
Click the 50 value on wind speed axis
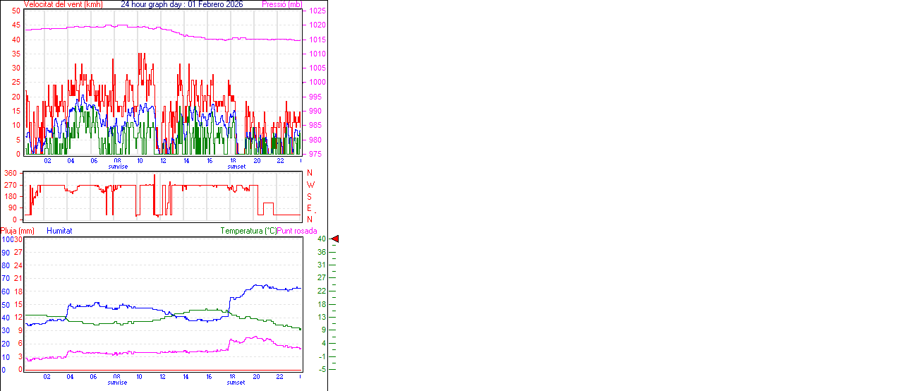[x=16, y=11]
